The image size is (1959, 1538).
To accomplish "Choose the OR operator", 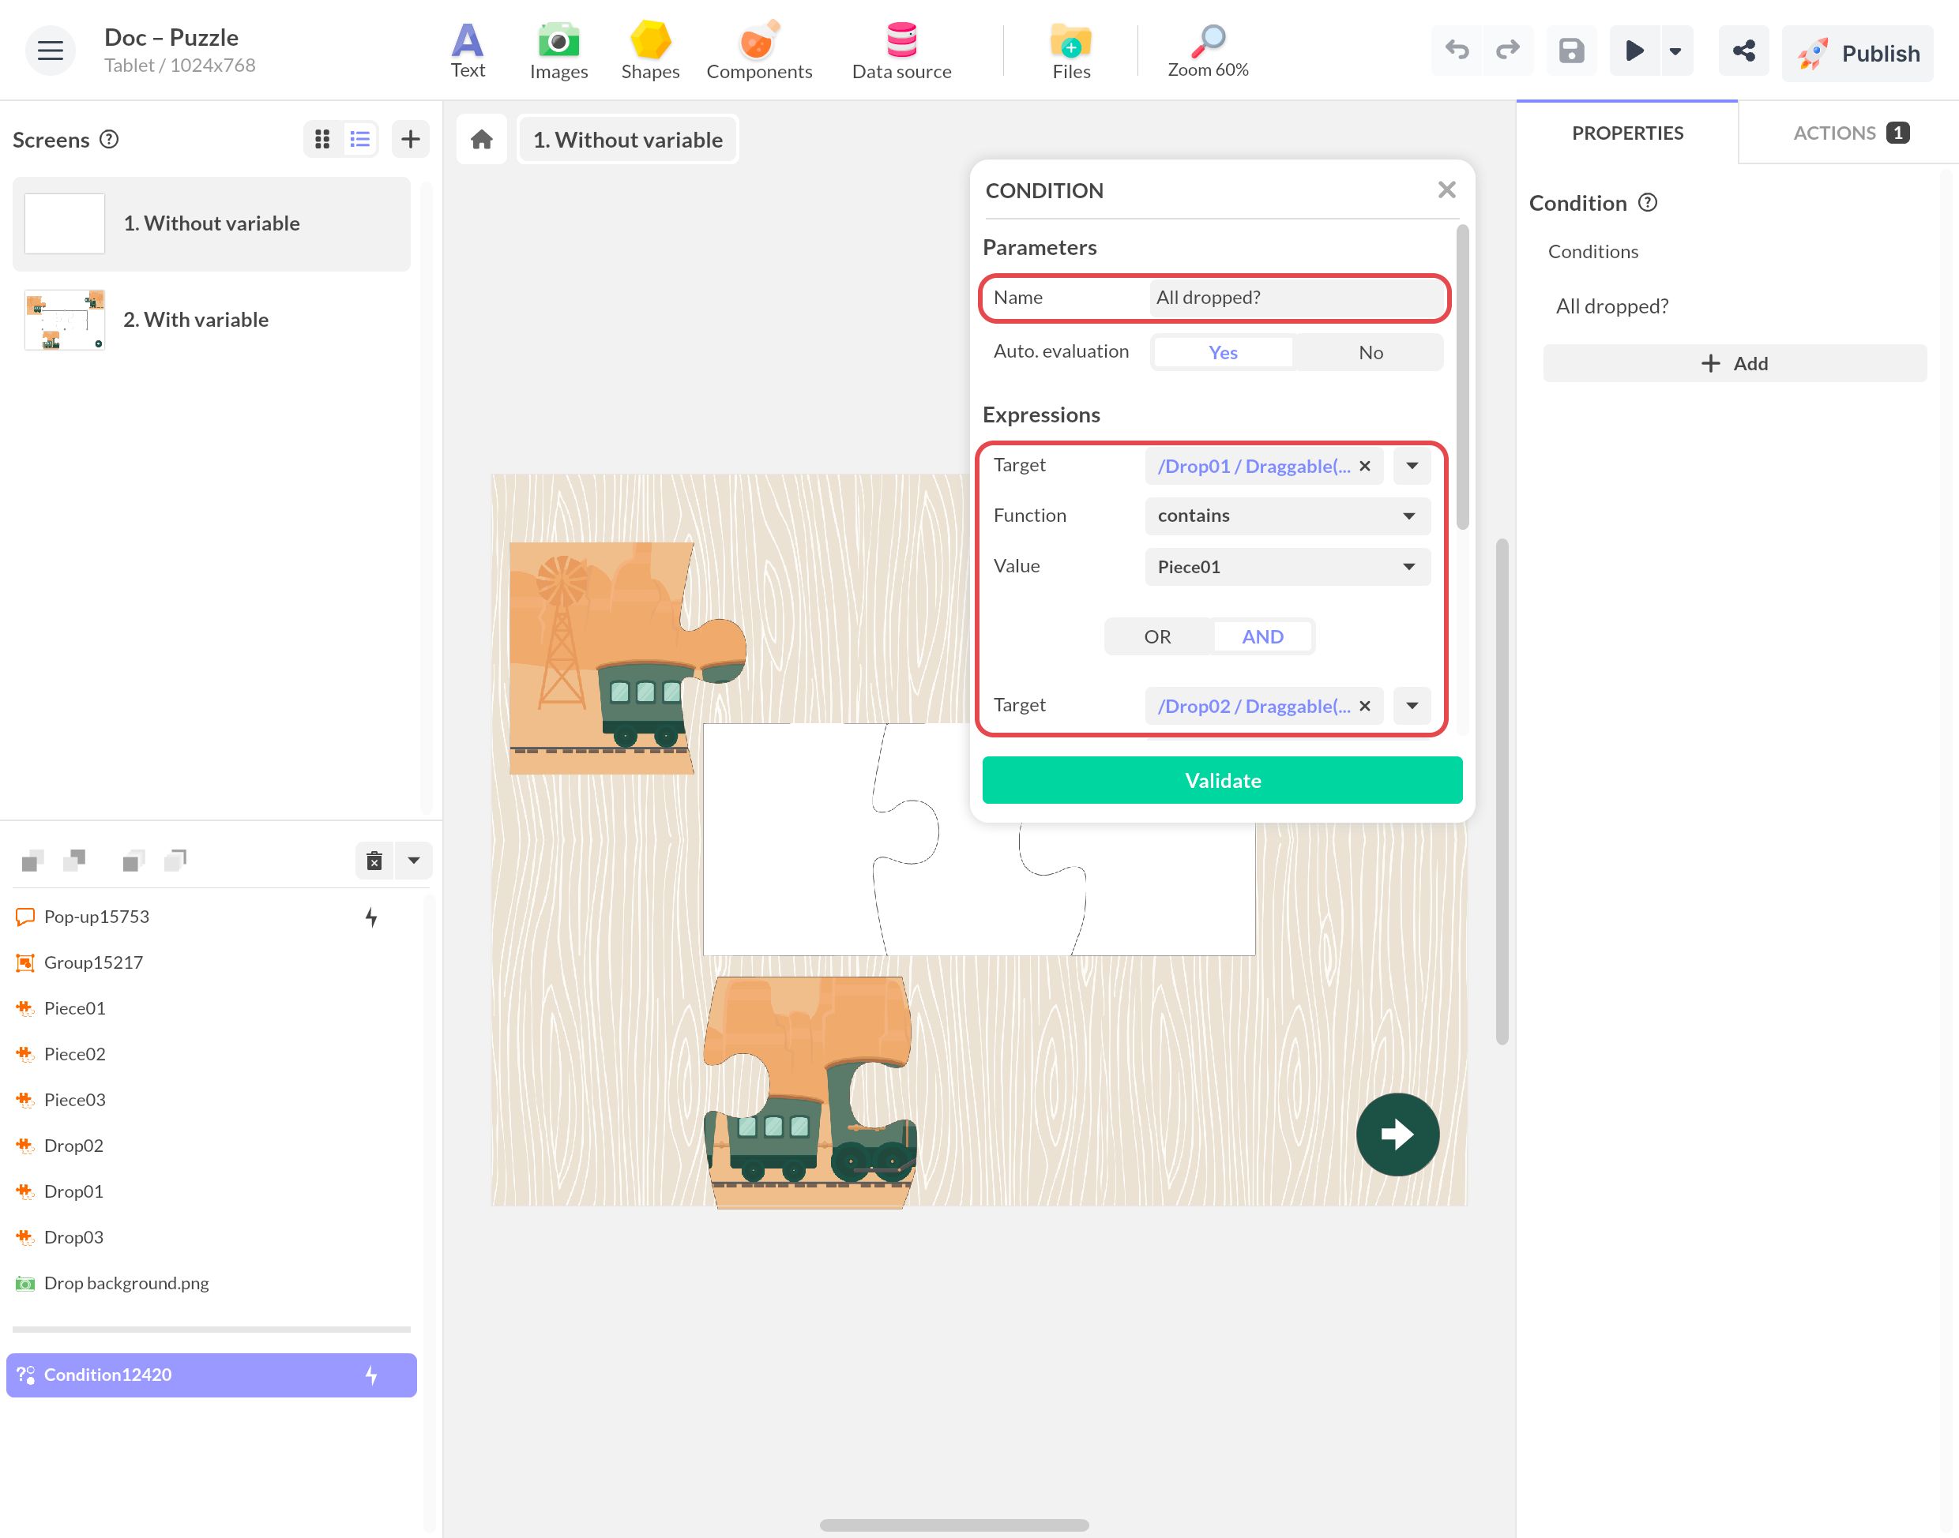I will pyautogui.click(x=1157, y=636).
